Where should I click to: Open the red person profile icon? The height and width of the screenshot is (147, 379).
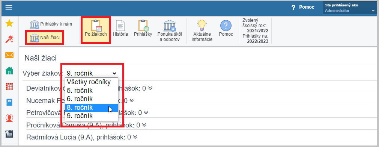pos(9,118)
